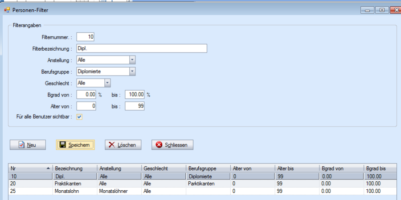This screenshot has width=401, height=200.
Task: Open the Anstellung dropdown arrow
Action: tap(132, 60)
